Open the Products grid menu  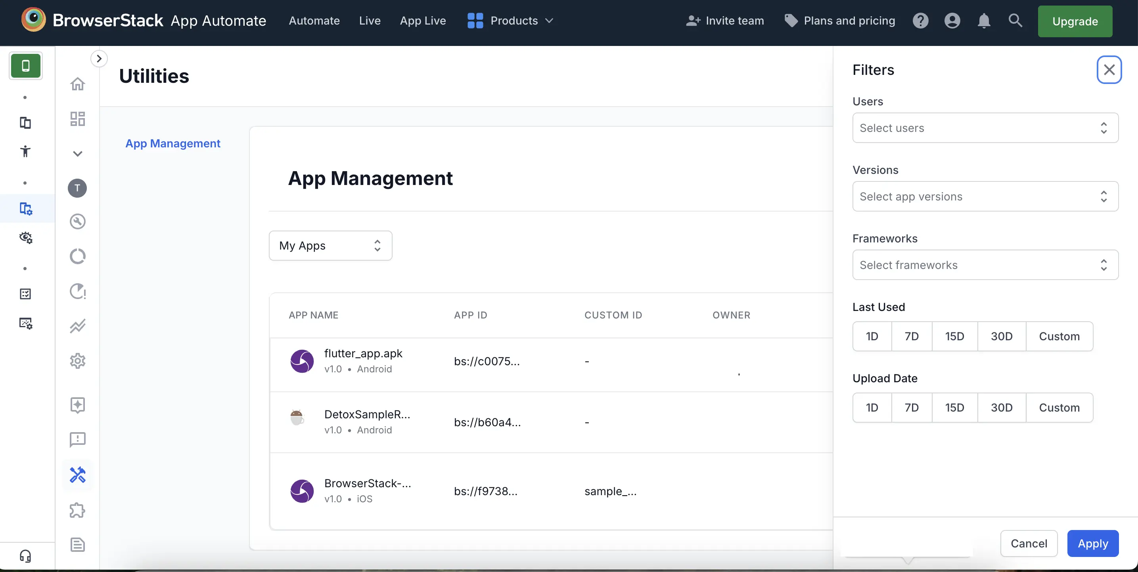pyautogui.click(x=510, y=20)
